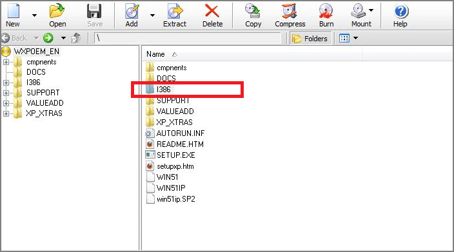This screenshot has height=252, width=454.
Task: Select the setupxp.htm file
Action: tap(175, 166)
